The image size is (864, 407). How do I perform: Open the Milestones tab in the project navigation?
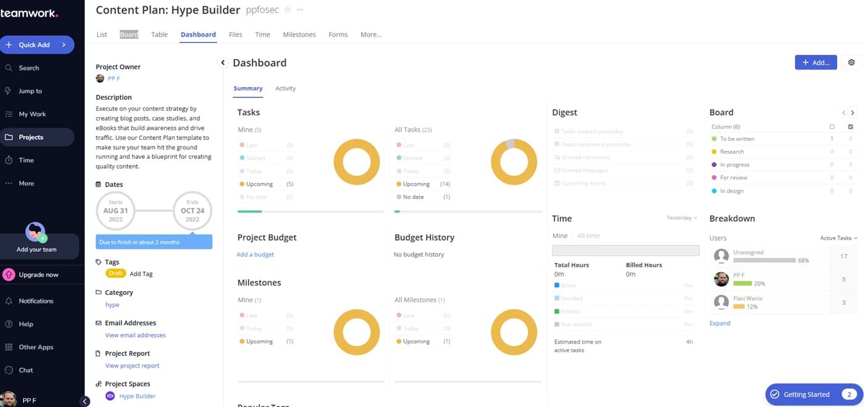pos(299,34)
